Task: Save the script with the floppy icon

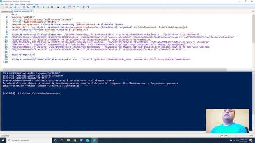Action: coord(11,7)
